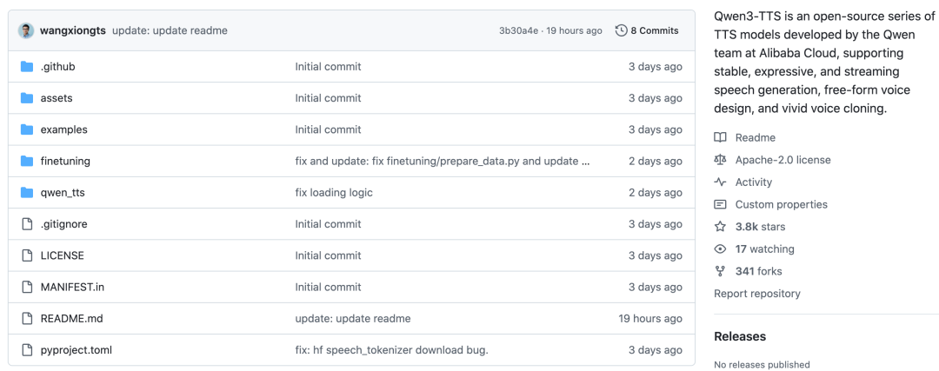Click the star icon next to 3.8k stars
Viewport: 939px width, 371px height.
720,227
